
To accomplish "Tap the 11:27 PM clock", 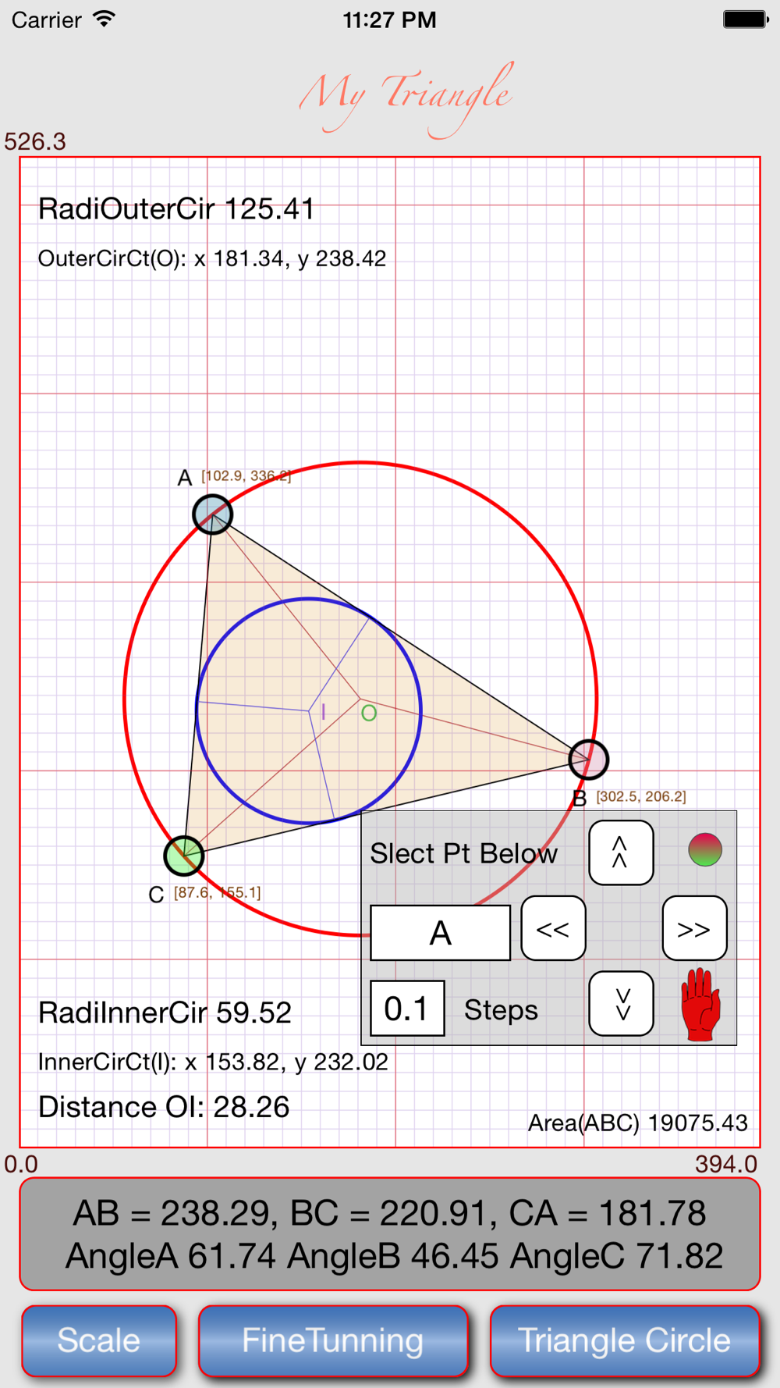I will 389,20.
